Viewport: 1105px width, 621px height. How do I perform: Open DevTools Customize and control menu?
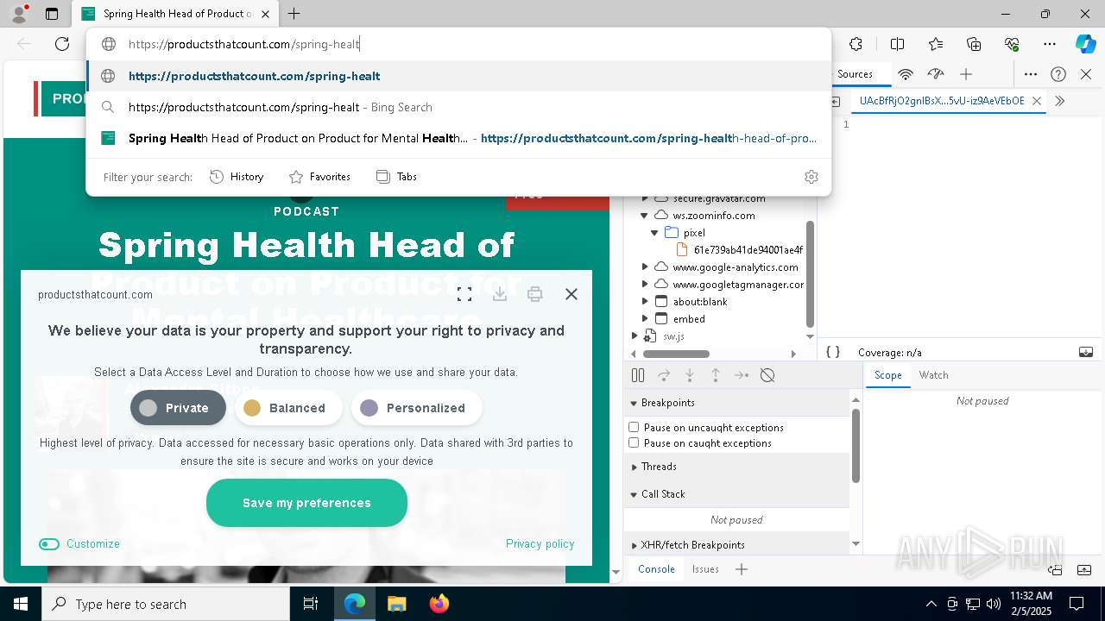pyautogui.click(x=1030, y=74)
